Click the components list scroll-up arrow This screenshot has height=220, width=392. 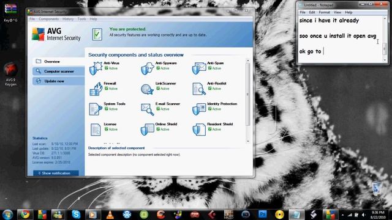pos(247,61)
